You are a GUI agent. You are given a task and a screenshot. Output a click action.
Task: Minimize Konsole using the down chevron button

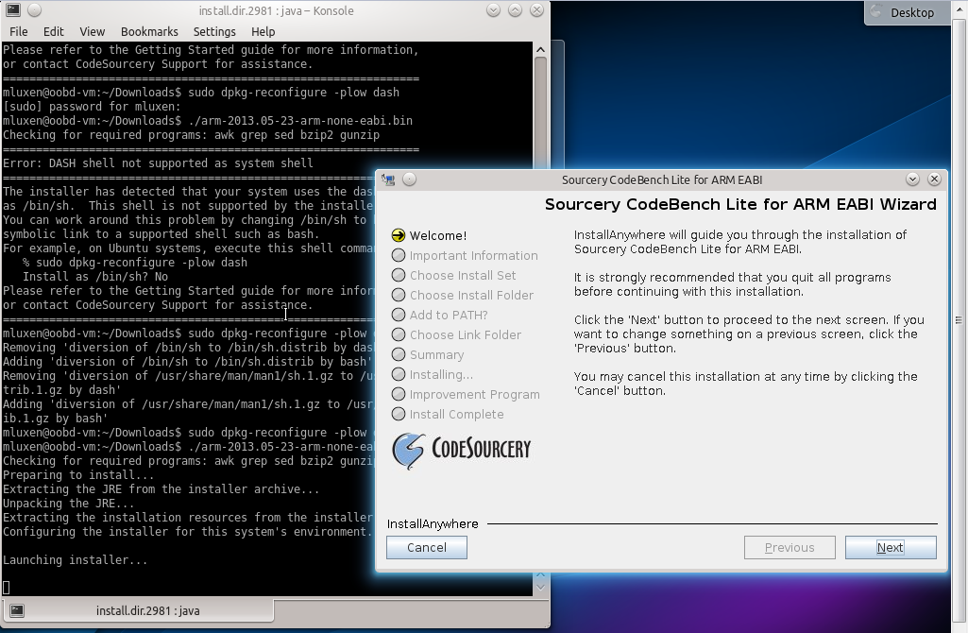click(x=494, y=10)
